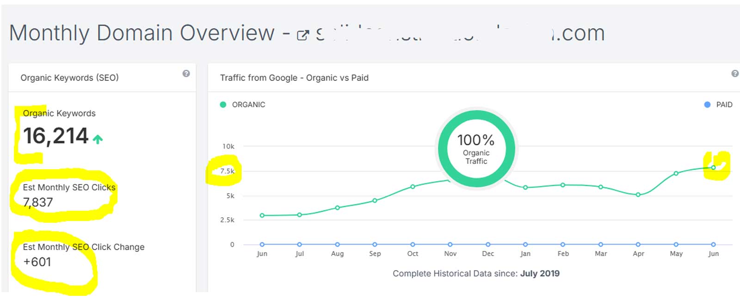Image resolution: width=740 pixels, height=300 pixels.
Task: Select the organic data point for Apr
Action: pos(638,195)
